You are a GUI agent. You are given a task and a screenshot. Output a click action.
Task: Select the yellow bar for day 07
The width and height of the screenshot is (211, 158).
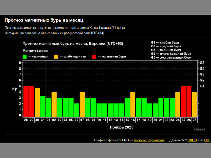point(82,104)
